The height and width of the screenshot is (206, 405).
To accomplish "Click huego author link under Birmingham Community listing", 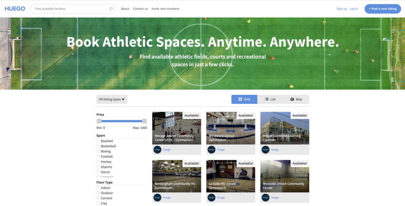I will coord(167,197).
